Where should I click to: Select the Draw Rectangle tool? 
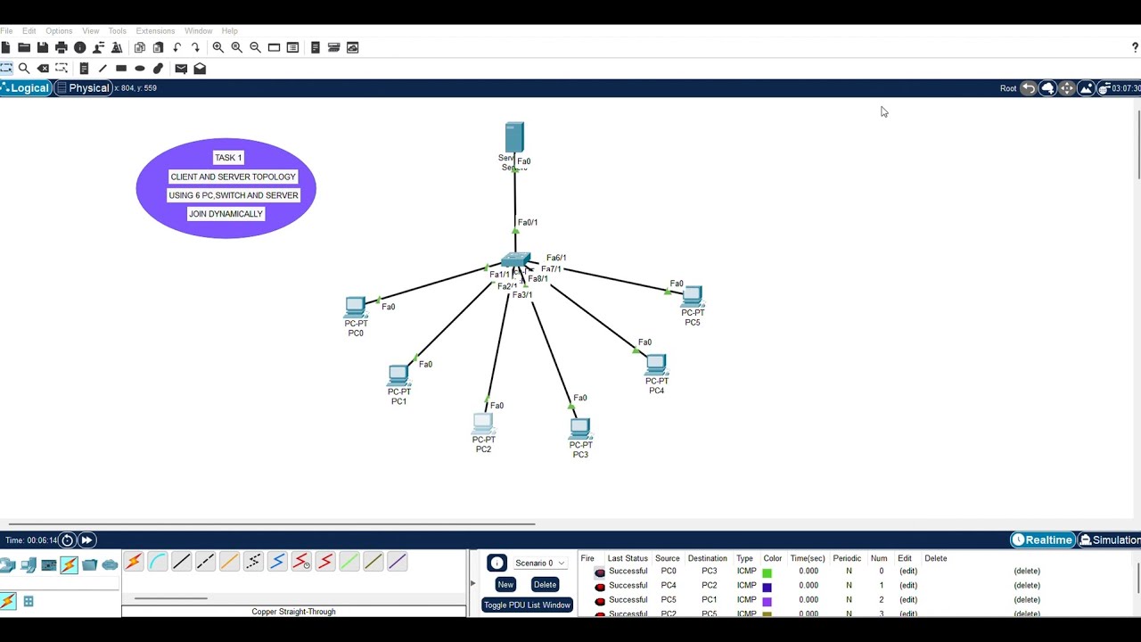pyautogui.click(x=121, y=69)
